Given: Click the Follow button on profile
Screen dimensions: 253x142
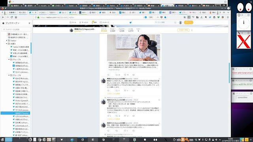Looking at the screenshot, I should click(x=183, y=30).
